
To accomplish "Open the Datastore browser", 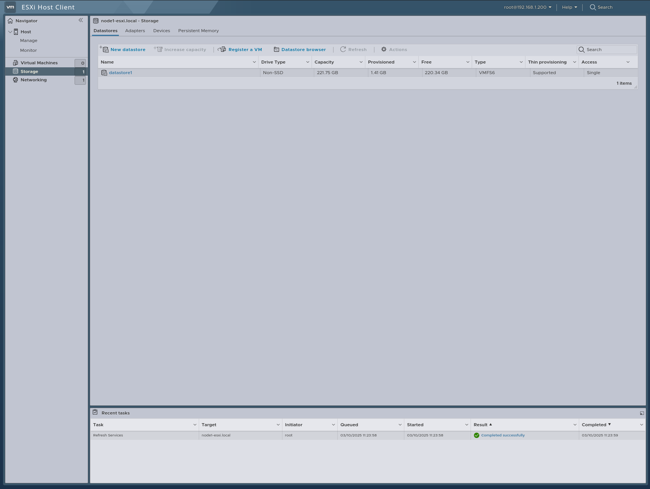I will tap(277, 49).
